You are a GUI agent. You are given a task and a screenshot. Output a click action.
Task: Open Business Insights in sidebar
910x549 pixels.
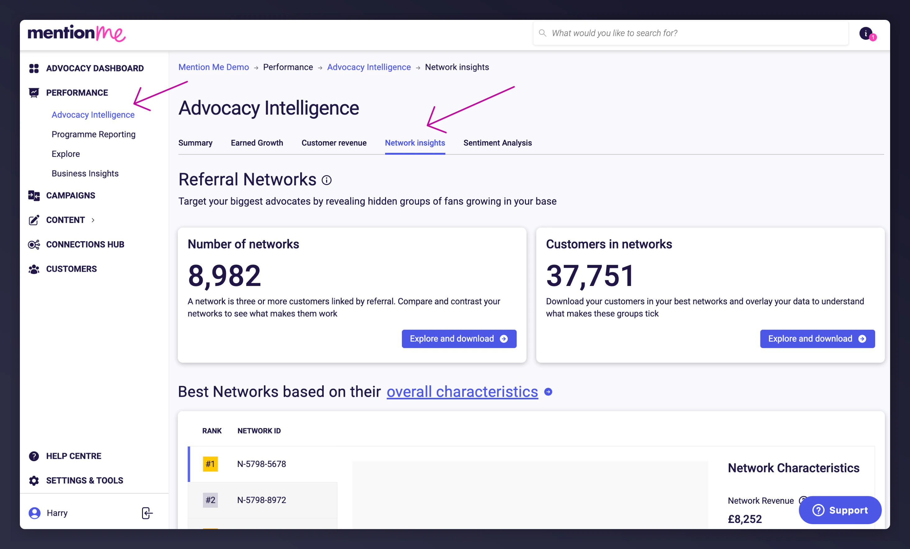[x=85, y=173]
